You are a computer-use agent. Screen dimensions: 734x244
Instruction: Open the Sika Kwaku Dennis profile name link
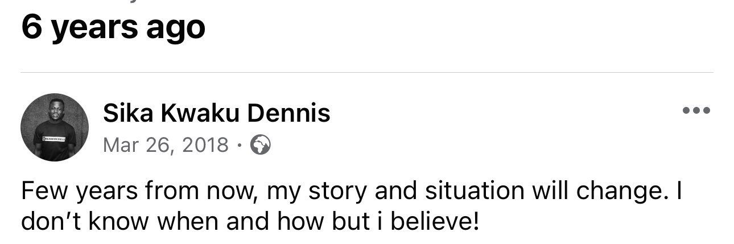pyautogui.click(x=216, y=114)
